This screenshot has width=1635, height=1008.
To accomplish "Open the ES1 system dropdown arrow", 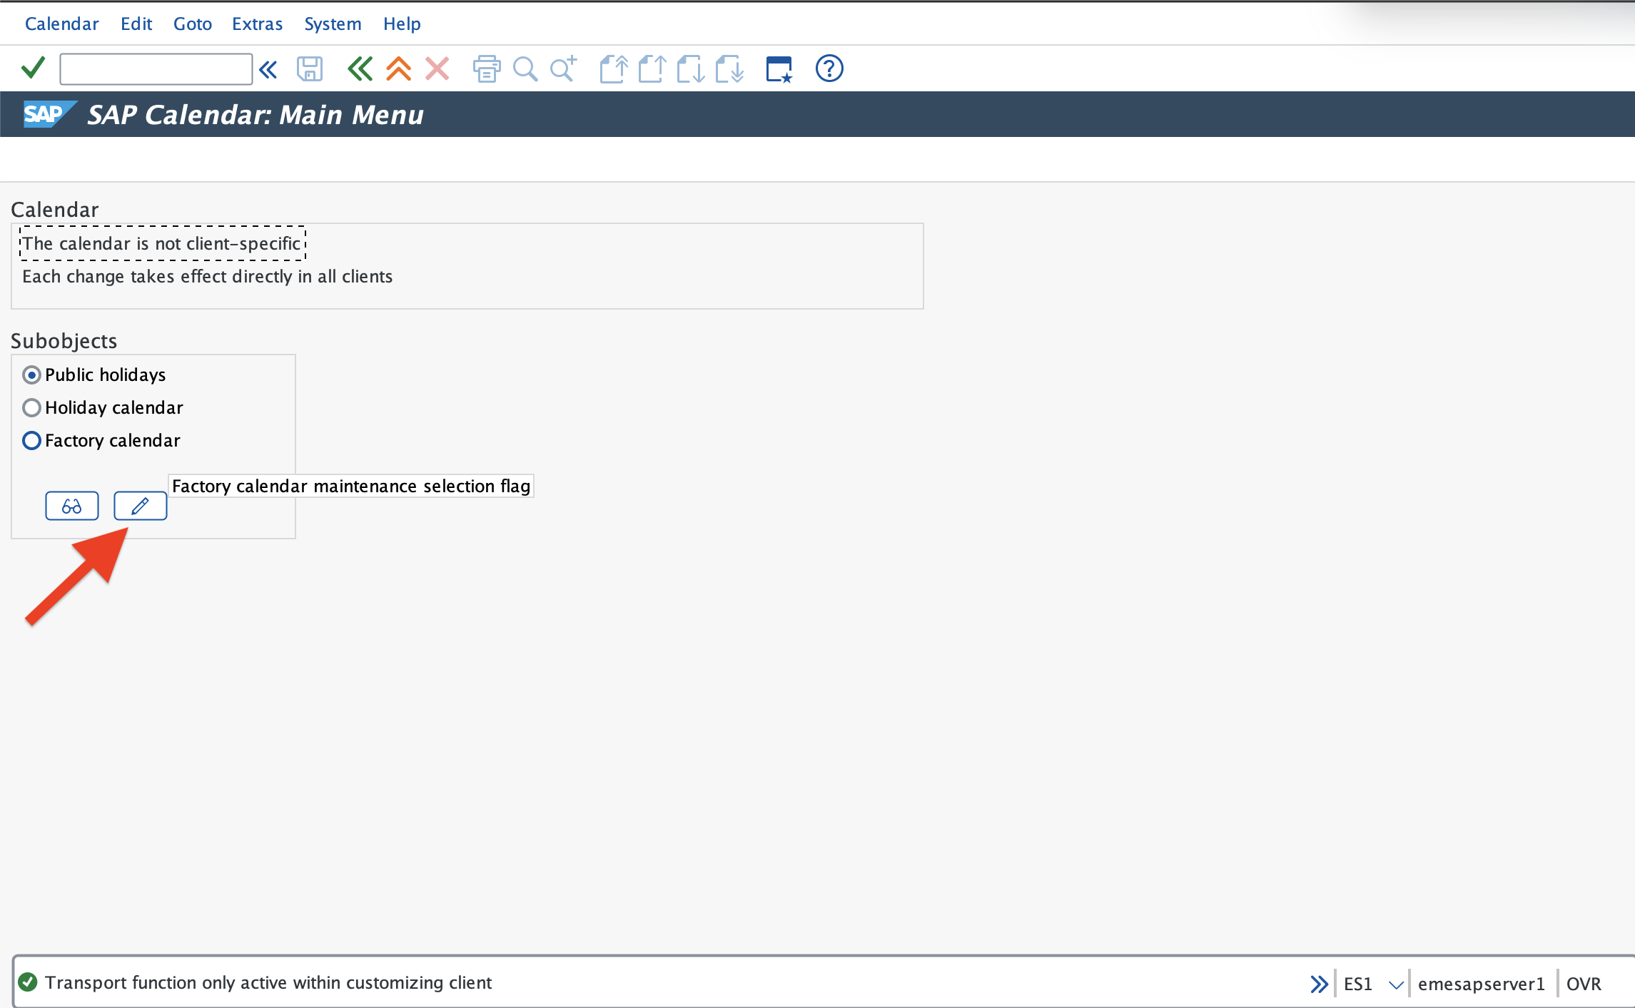I will [1396, 984].
